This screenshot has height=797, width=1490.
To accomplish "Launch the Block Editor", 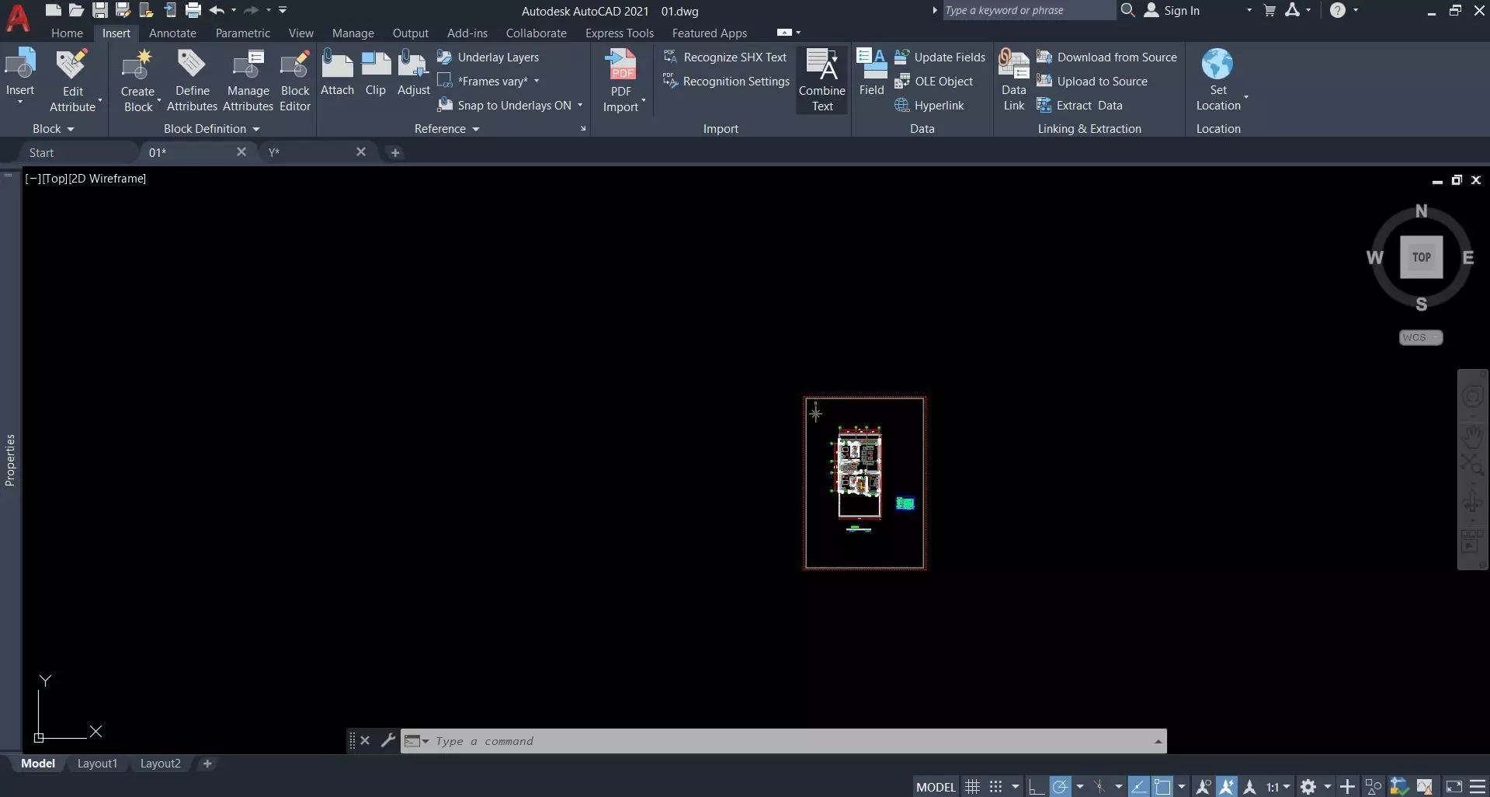I will pyautogui.click(x=295, y=80).
